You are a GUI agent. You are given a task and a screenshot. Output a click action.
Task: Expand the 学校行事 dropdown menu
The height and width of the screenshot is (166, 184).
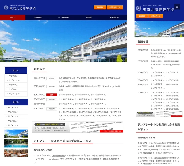point(63,17)
